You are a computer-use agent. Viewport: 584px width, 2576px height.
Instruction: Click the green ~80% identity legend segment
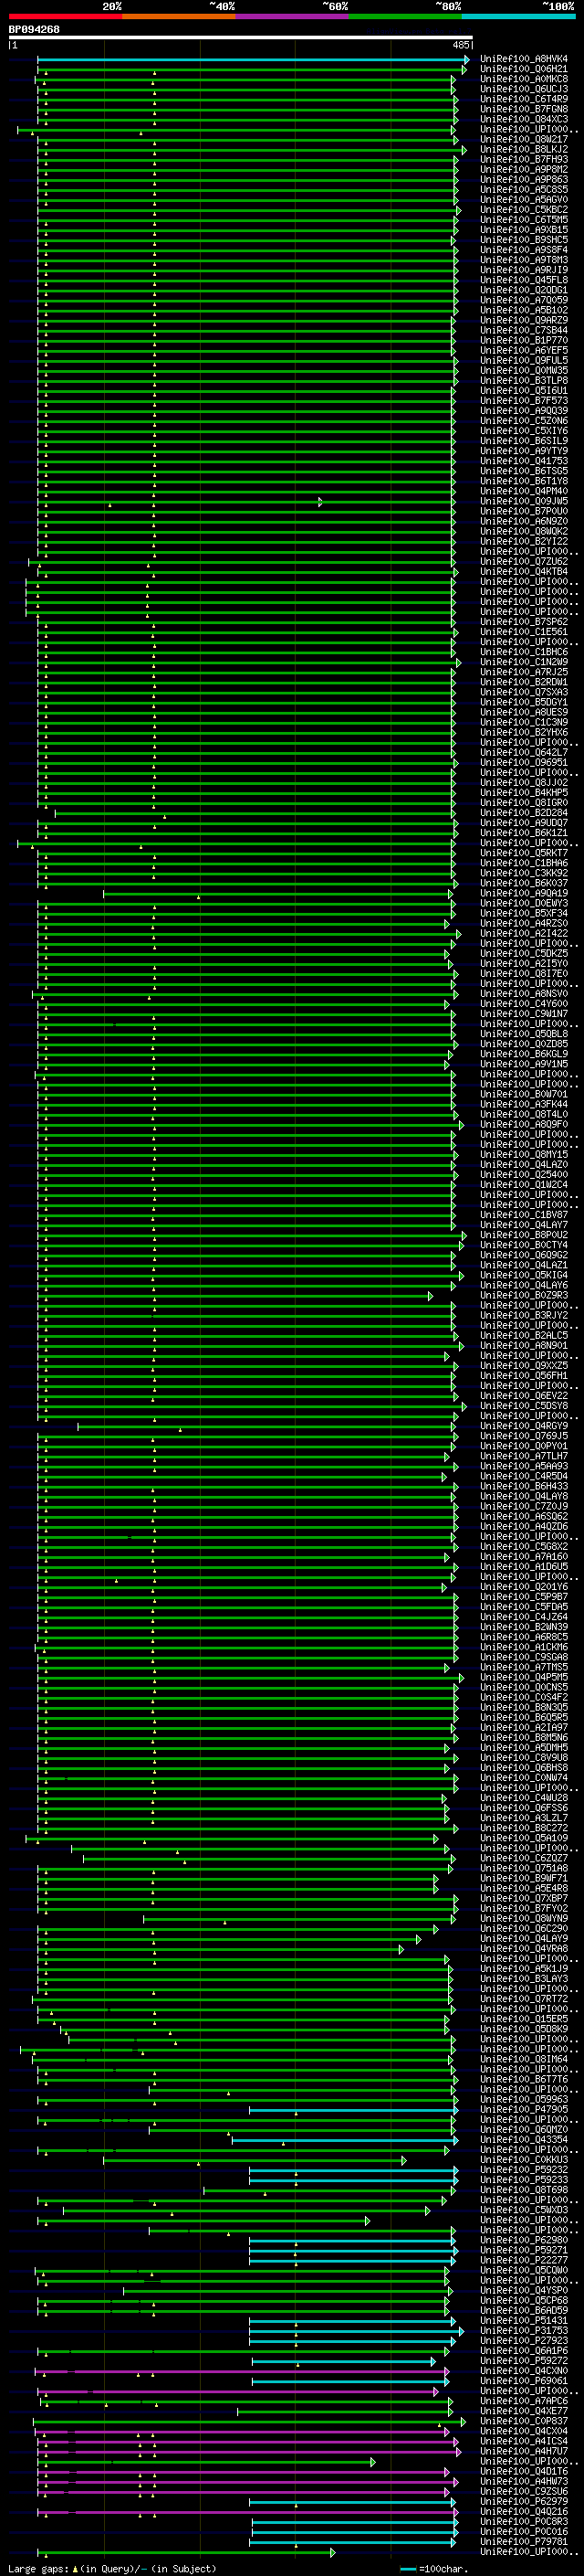tap(405, 16)
